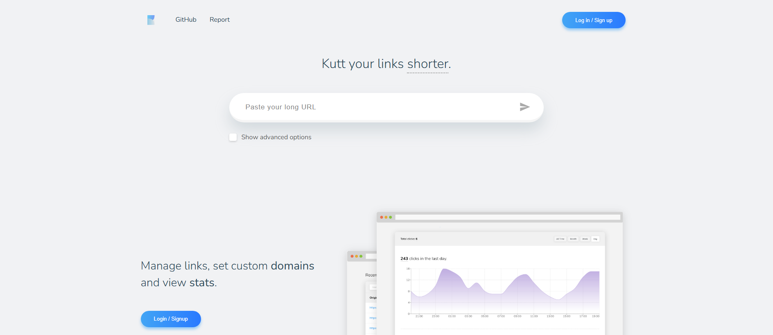Click the Kutt logo icon
773x335 pixels.
(x=151, y=20)
